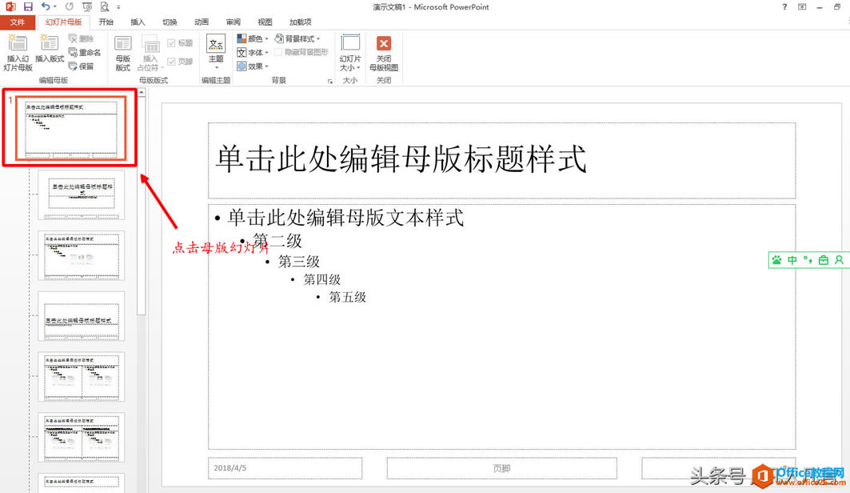Viewport: 850px width, 493px height.
Task: Open the 效果 effects dropdown
Action: pyautogui.click(x=253, y=66)
